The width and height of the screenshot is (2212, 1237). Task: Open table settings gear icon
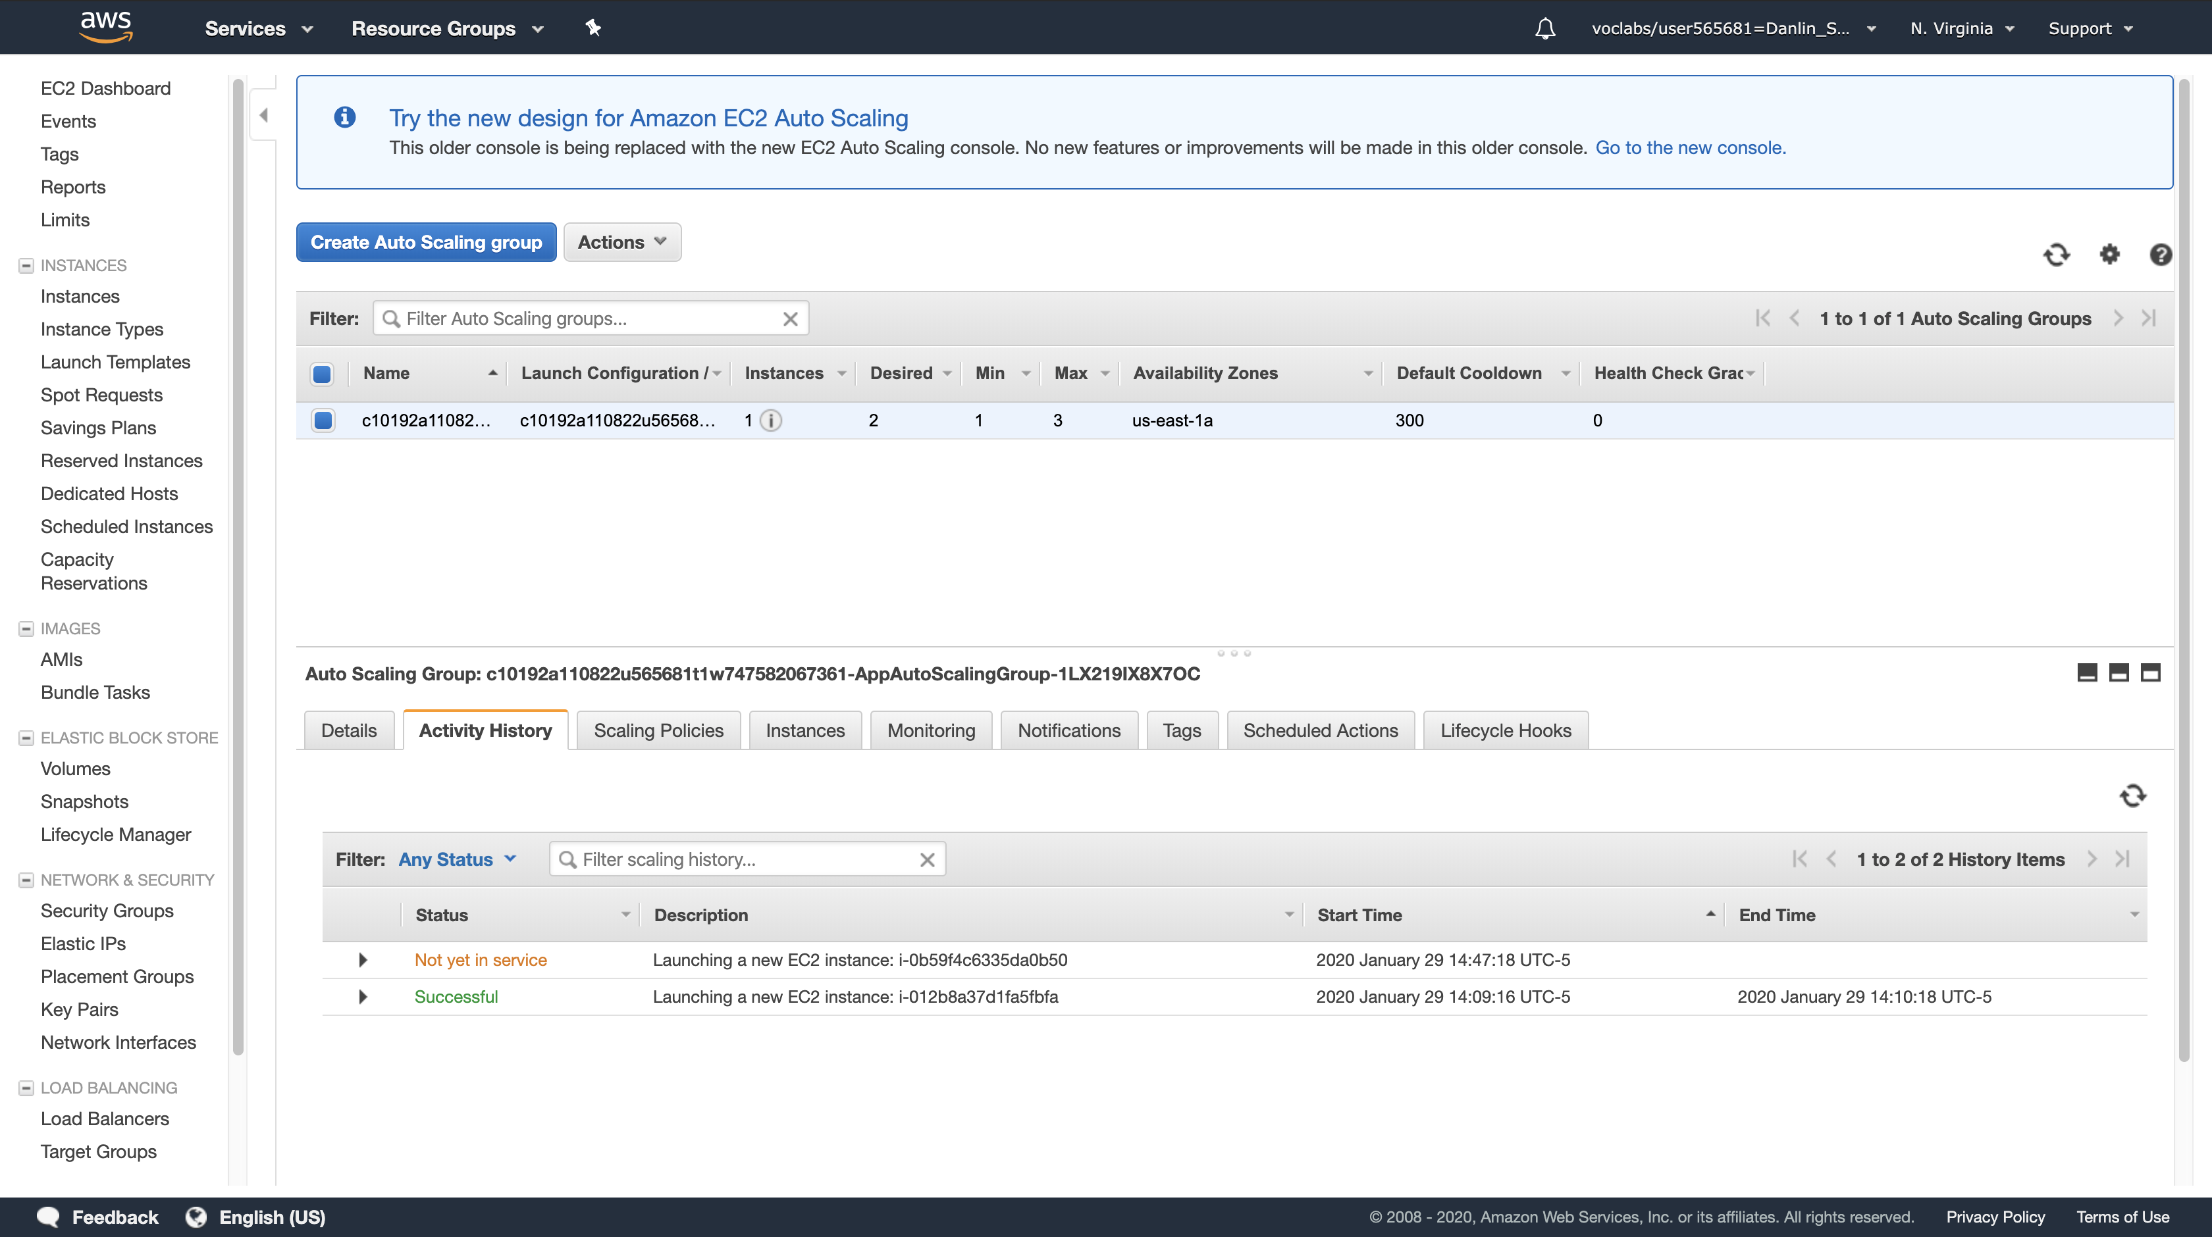point(2109,255)
